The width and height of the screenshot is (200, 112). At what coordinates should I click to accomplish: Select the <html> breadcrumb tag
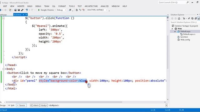coord(36,105)
